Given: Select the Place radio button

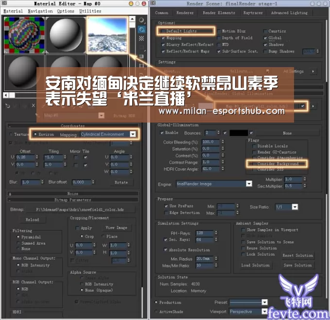Looking at the screenshot, I should [x=103, y=236].
